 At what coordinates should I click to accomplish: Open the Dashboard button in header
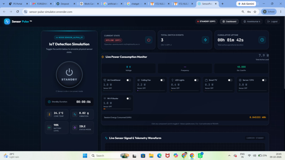(229, 22)
